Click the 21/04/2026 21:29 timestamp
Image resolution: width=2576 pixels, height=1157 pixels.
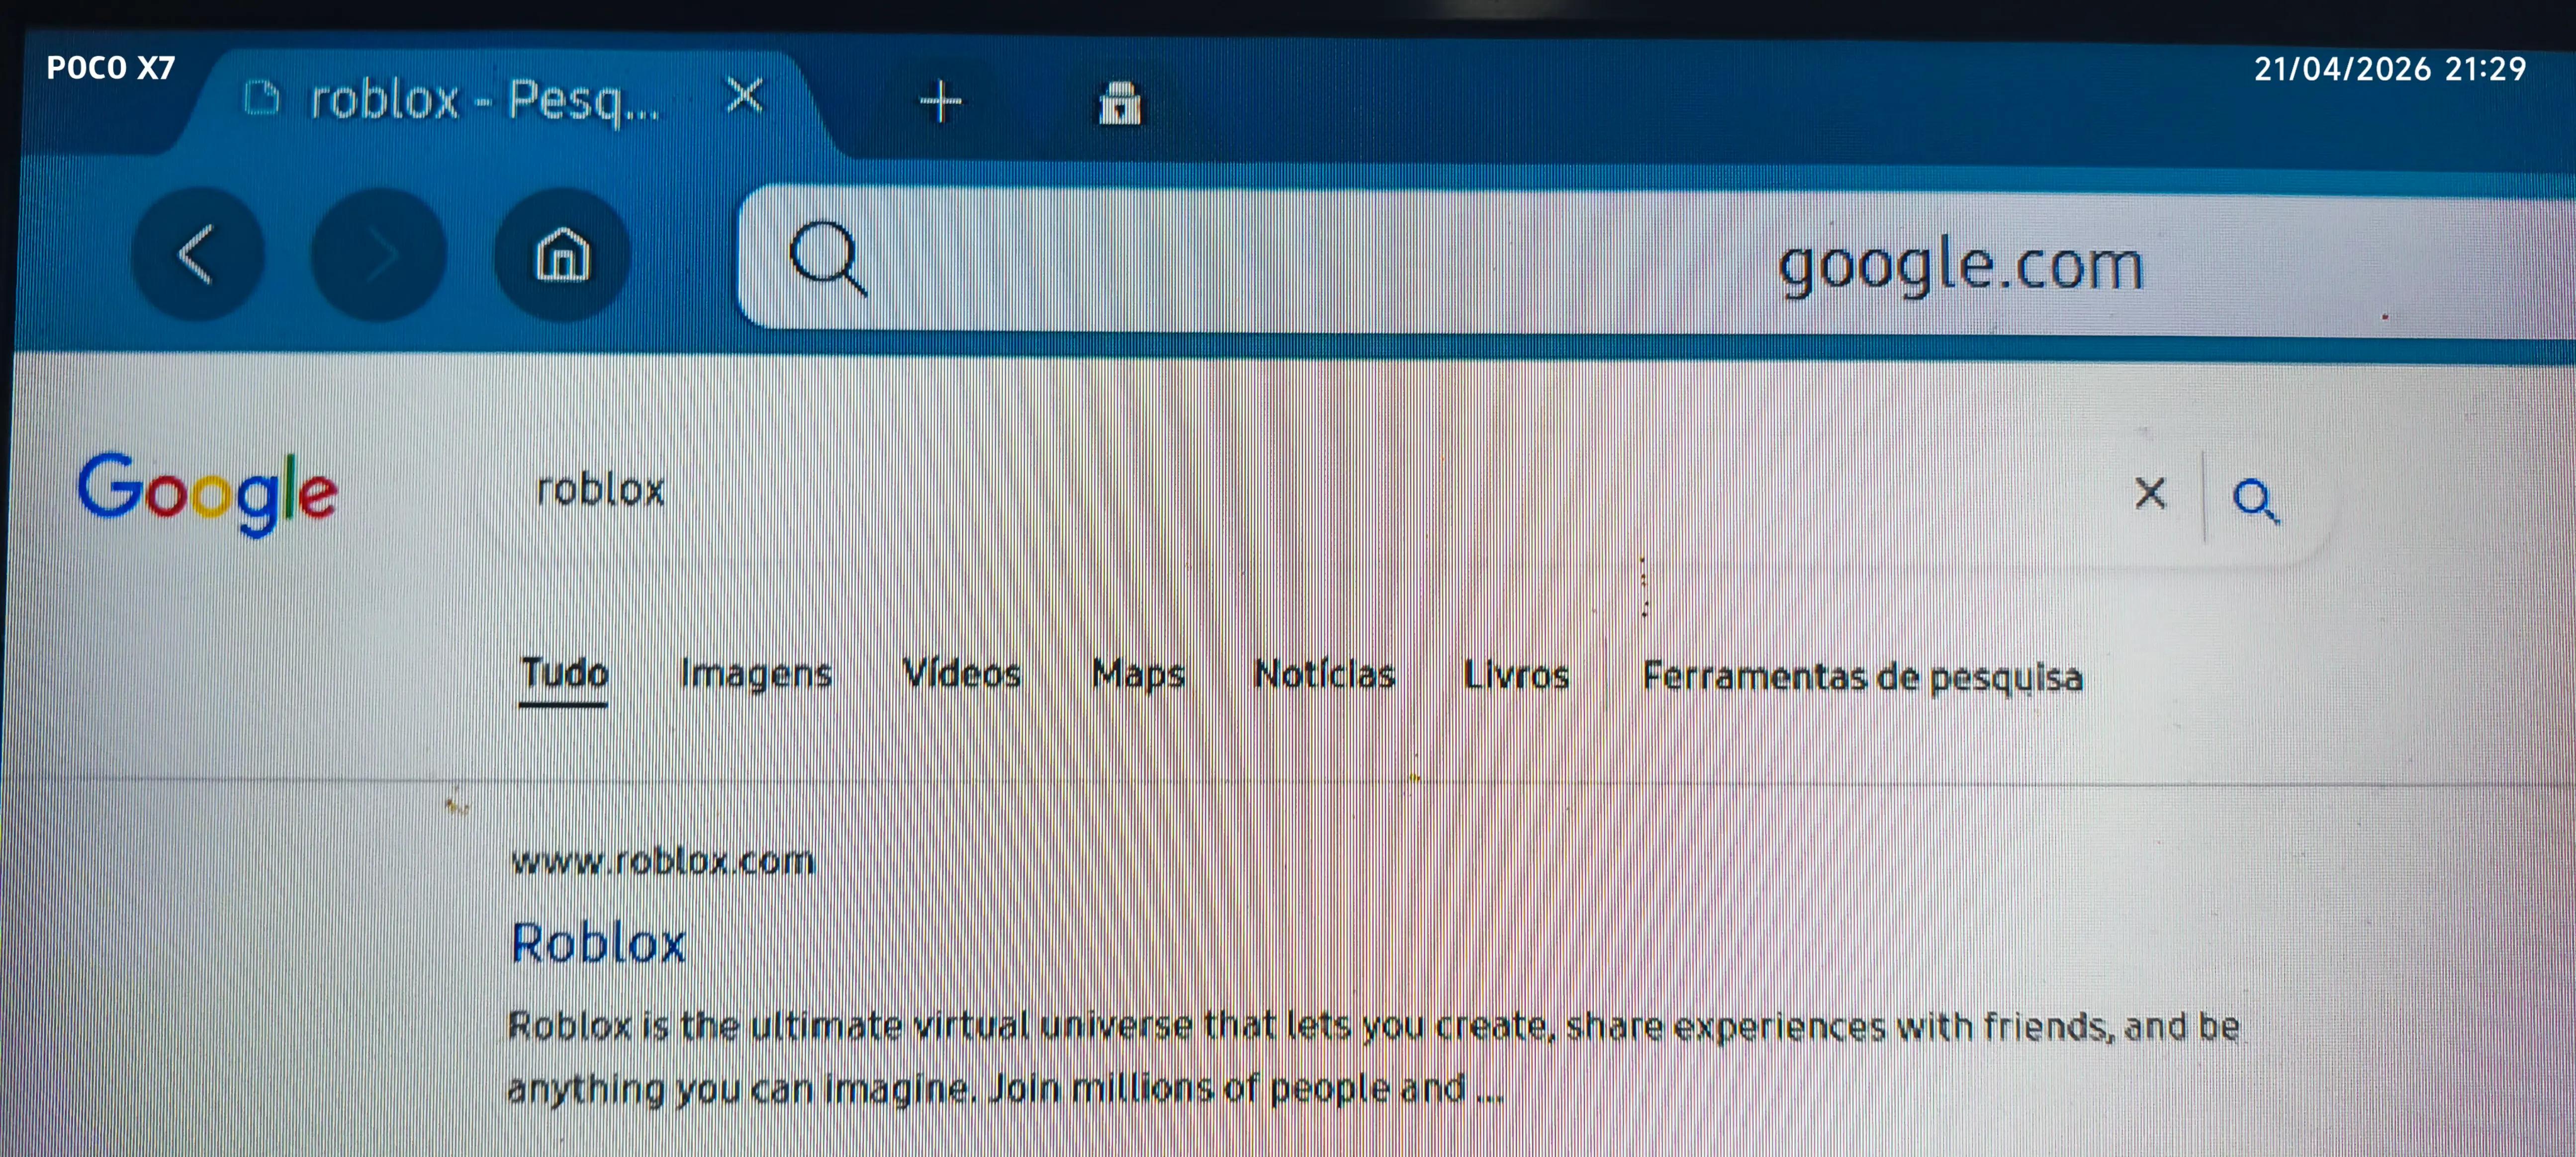point(2390,69)
